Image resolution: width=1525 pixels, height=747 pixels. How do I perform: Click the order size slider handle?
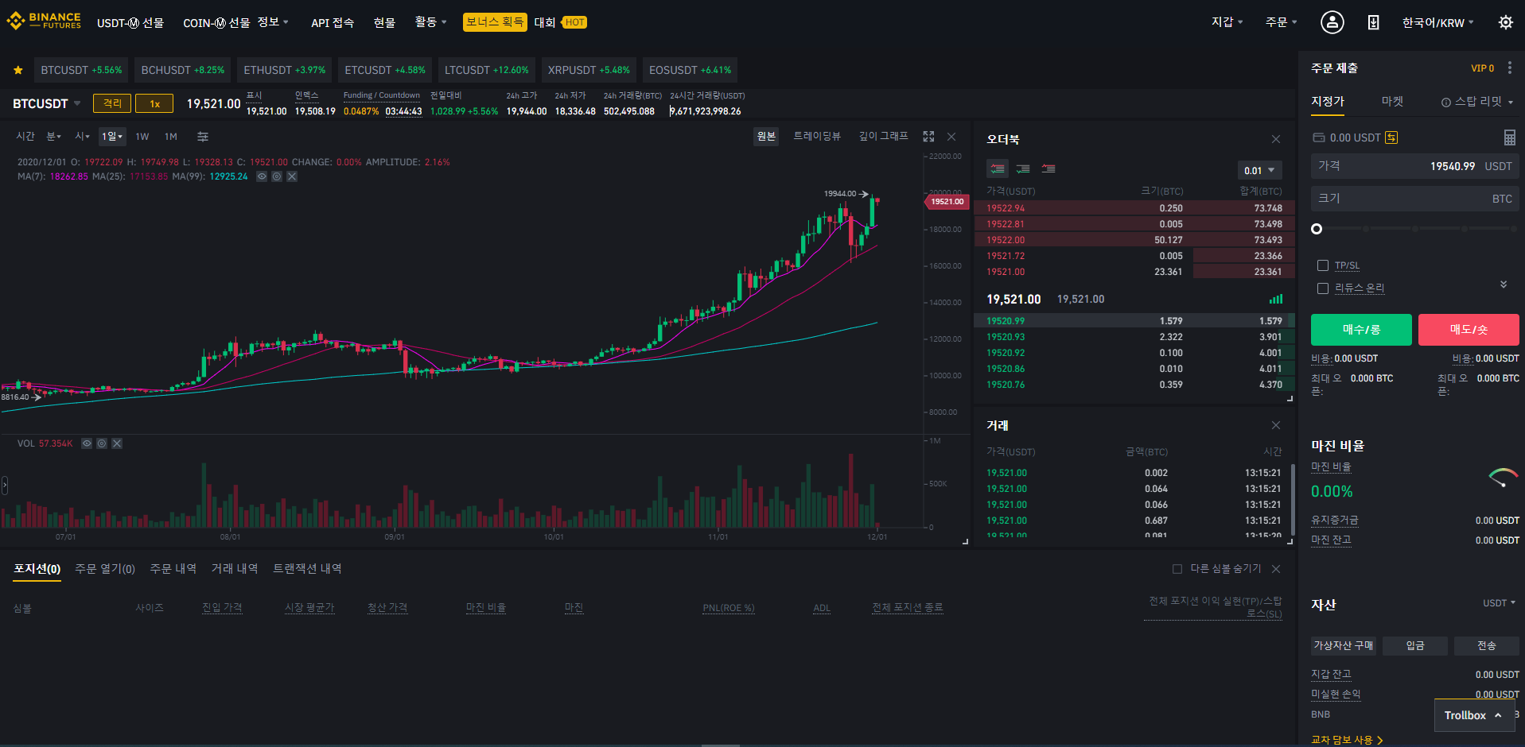click(x=1317, y=229)
